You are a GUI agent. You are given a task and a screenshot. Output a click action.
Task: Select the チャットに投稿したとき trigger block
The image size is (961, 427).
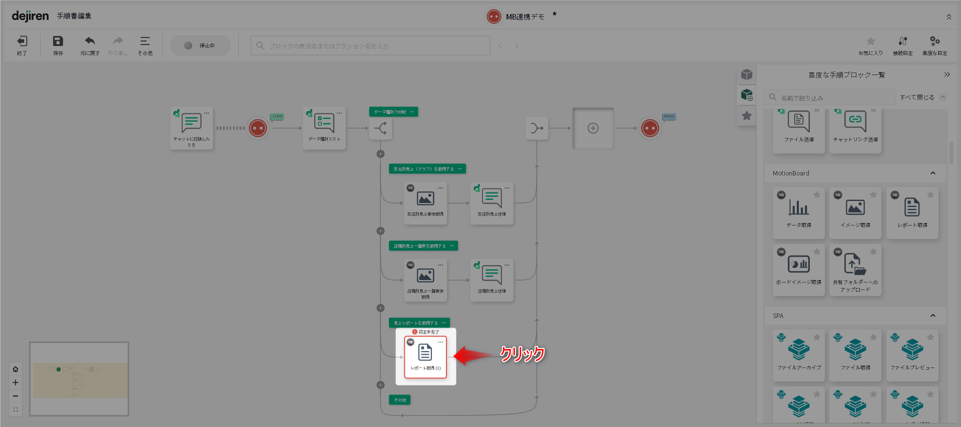click(192, 128)
